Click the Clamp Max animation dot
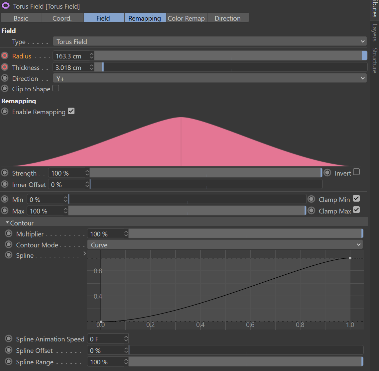The height and width of the screenshot is (371, 379). tap(311, 211)
